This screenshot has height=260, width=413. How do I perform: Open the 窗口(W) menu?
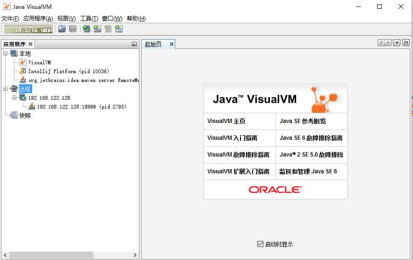pyautogui.click(x=112, y=19)
